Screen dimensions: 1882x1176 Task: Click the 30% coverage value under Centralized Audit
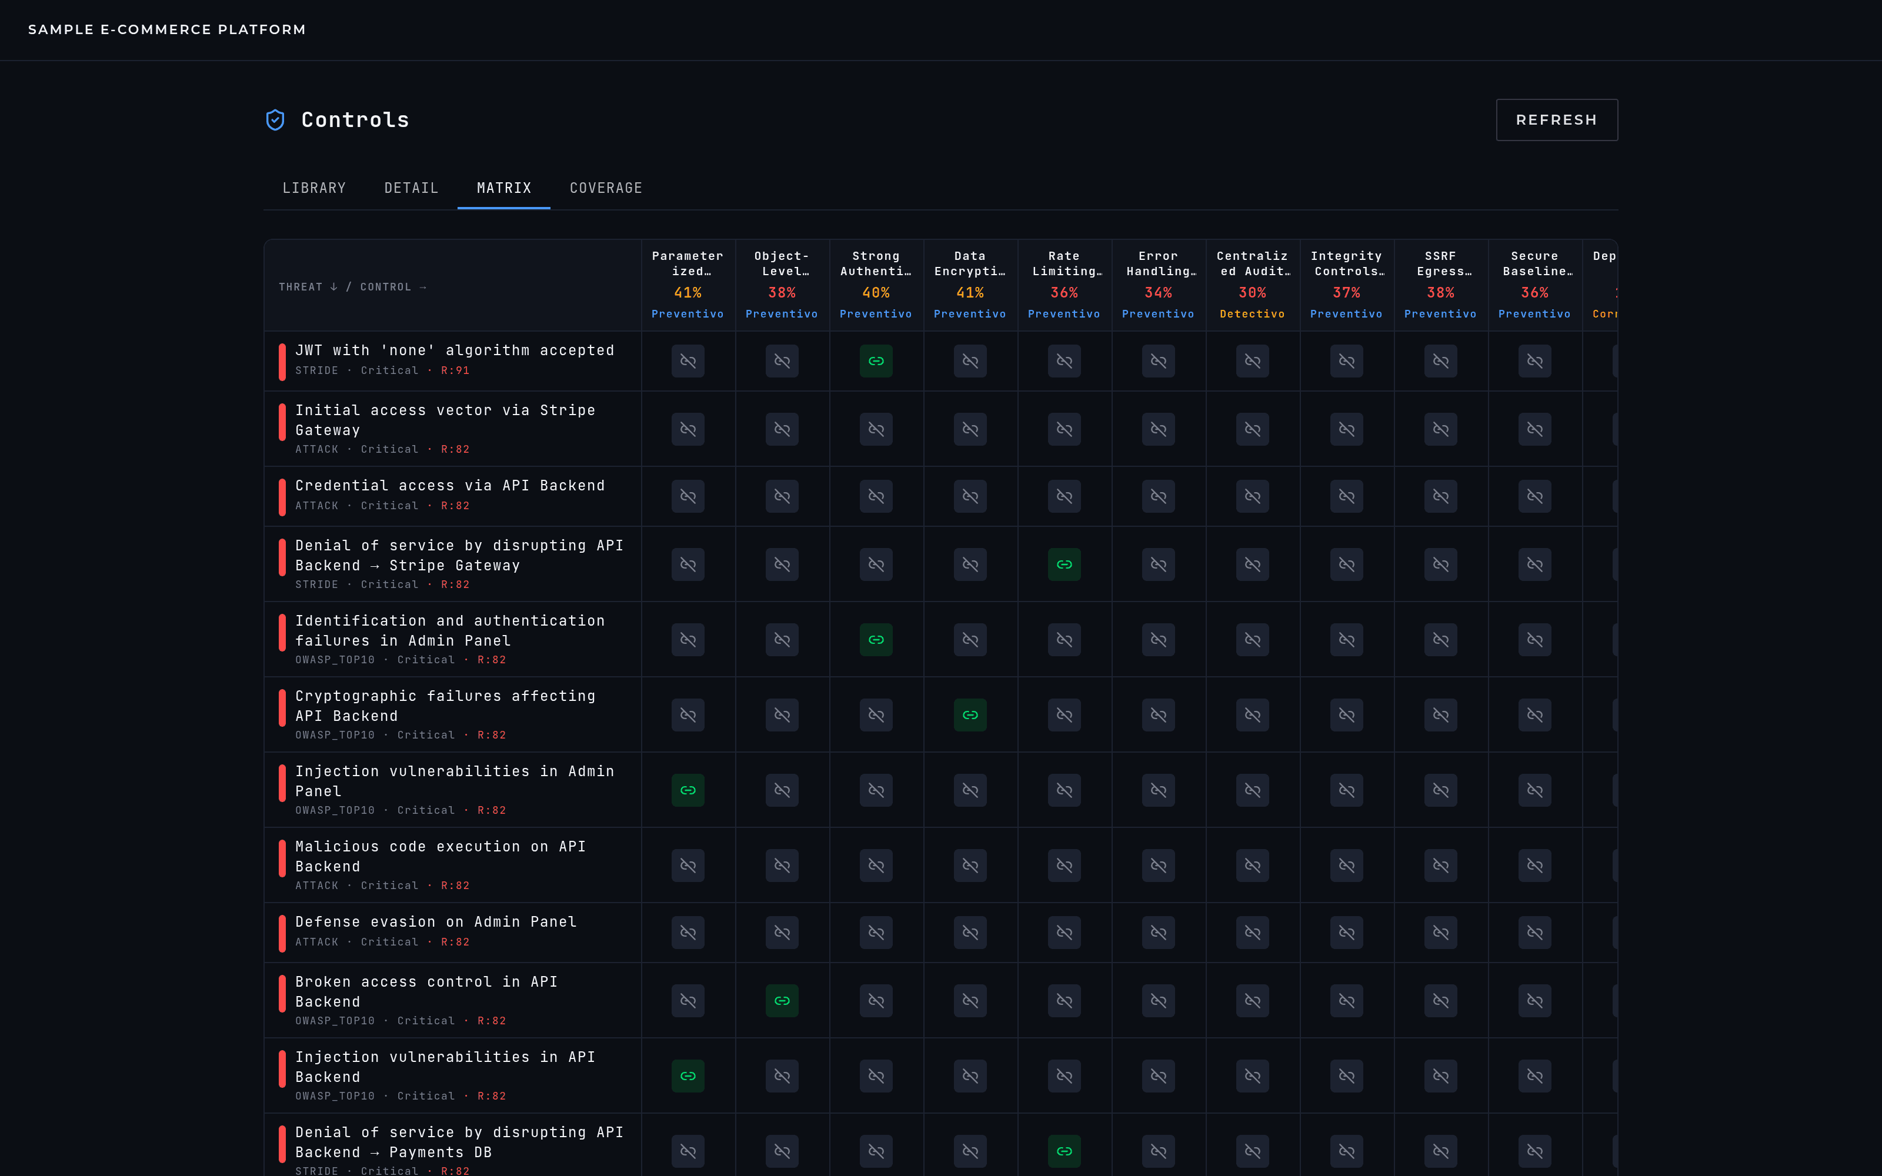tap(1252, 292)
